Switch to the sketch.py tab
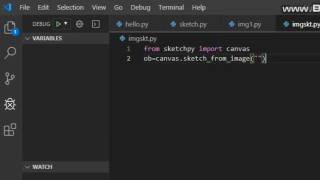 [x=192, y=24]
